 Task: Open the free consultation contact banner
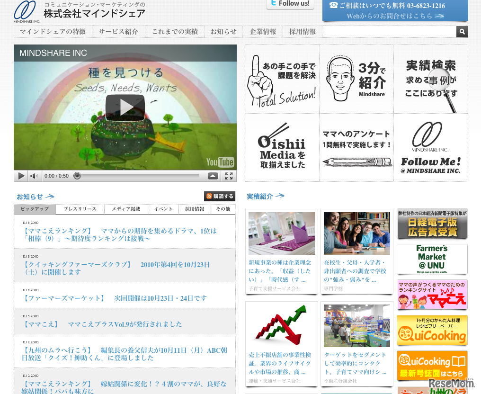click(x=395, y=11)
